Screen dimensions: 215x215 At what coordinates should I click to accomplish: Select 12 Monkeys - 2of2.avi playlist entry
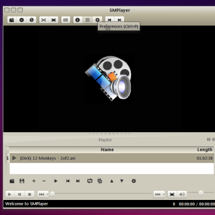pos(112,158)
